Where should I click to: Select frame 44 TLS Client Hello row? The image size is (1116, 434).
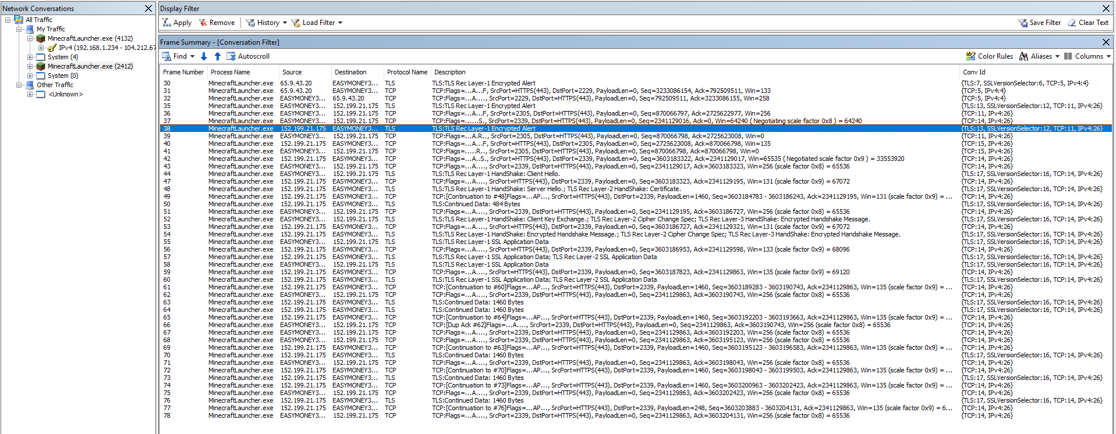[x=495, y=174]
